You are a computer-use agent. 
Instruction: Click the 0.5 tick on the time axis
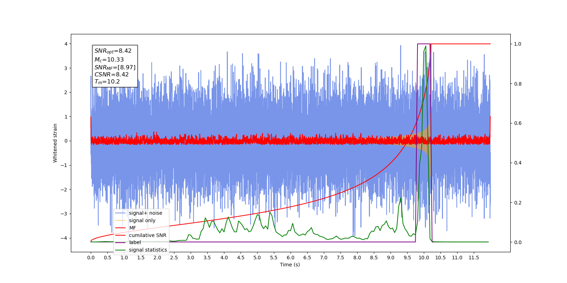(x=107, y=258)
